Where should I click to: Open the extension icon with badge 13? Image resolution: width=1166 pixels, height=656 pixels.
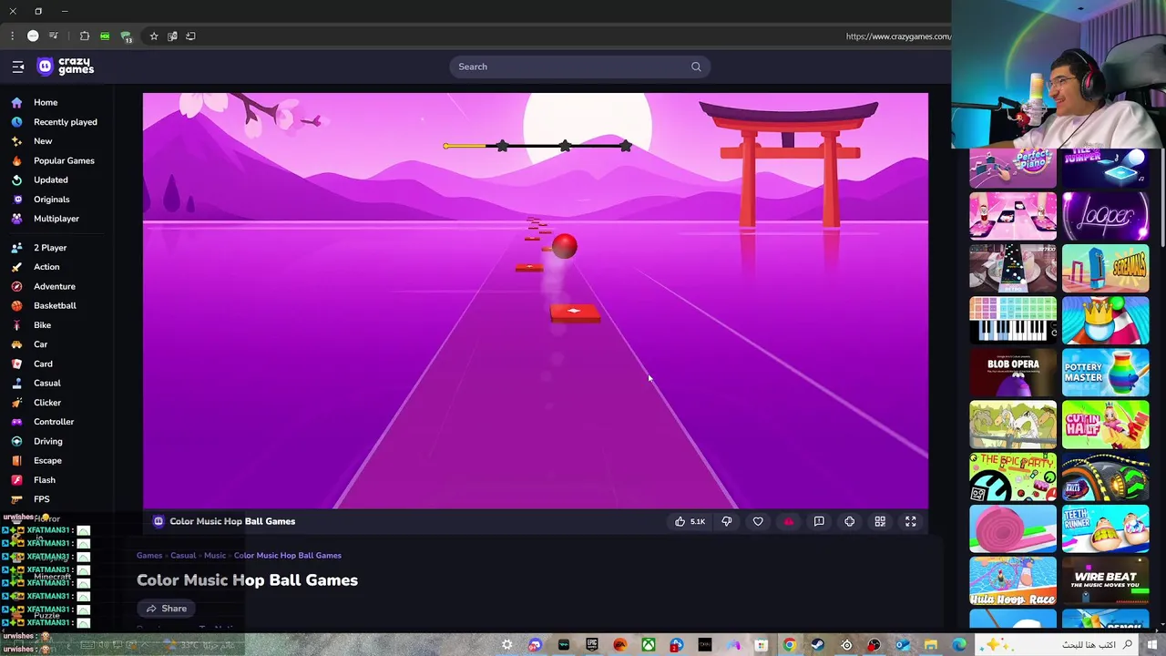point(127,36)
